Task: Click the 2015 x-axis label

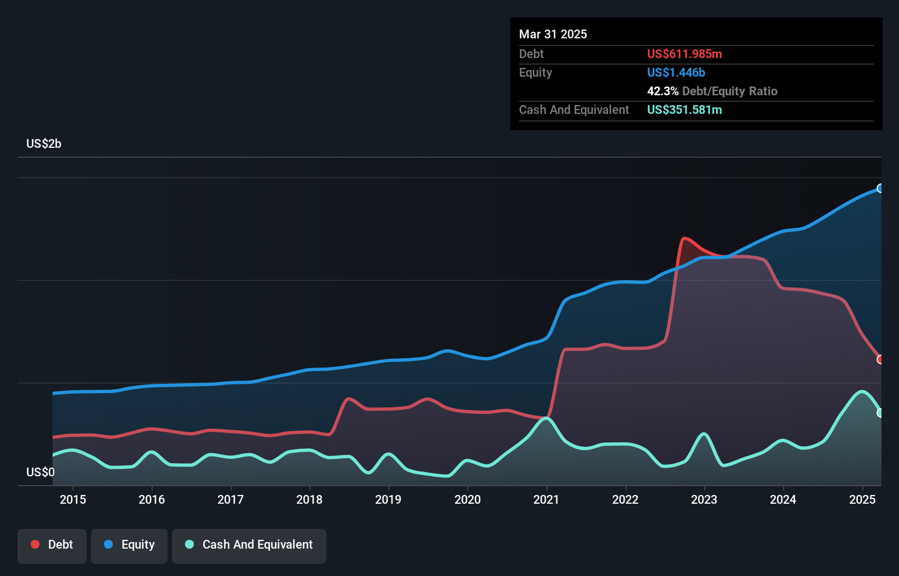Action: coord(73,499)
